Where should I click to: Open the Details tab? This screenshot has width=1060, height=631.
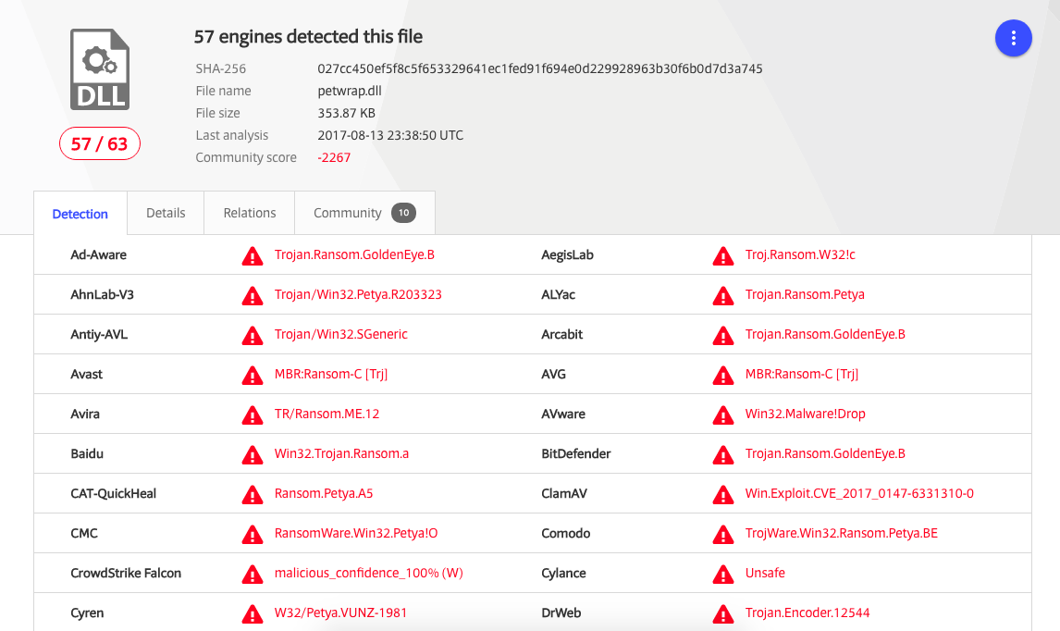(166, 213)
